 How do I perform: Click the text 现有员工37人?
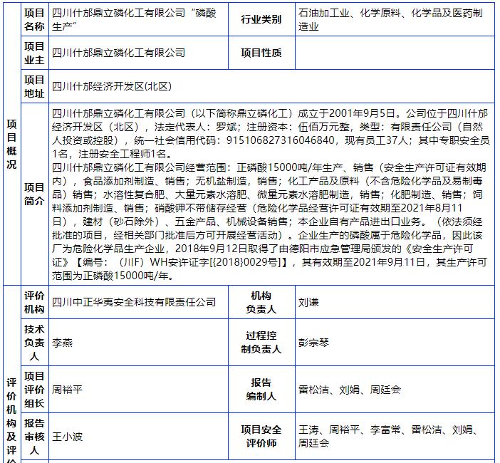click(x=376, y=140)
